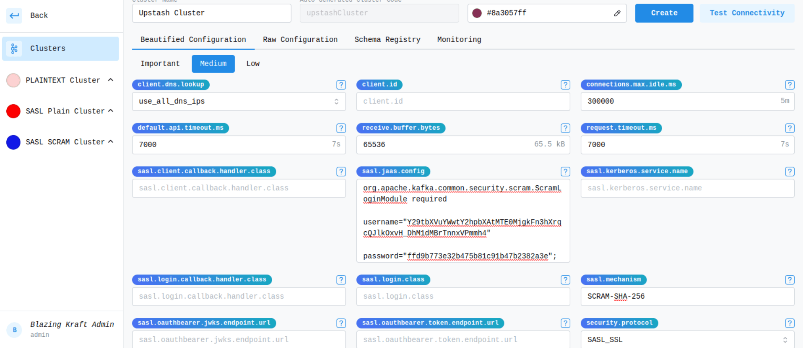Image resolution: width=803 pixels, height=348 pixels.
Task: Focus the client.id input field
Action: pos(463,102)
